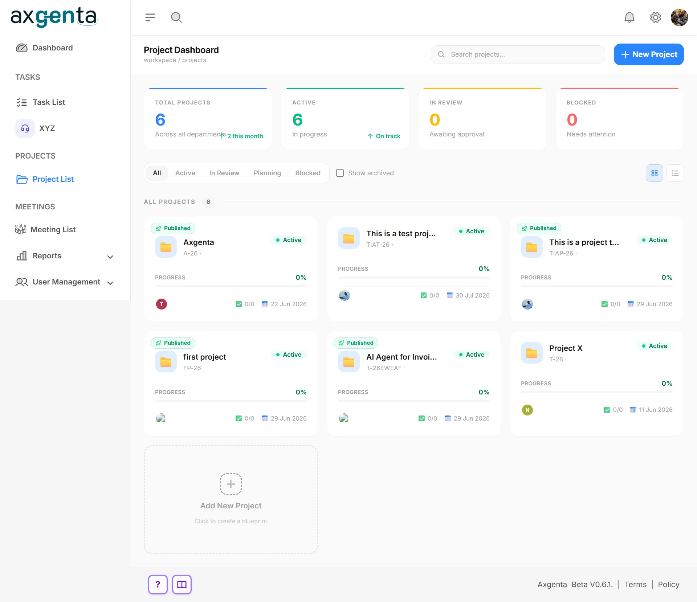Create a New Project
The image size is (697, 602).
click(x=649, y=54)
